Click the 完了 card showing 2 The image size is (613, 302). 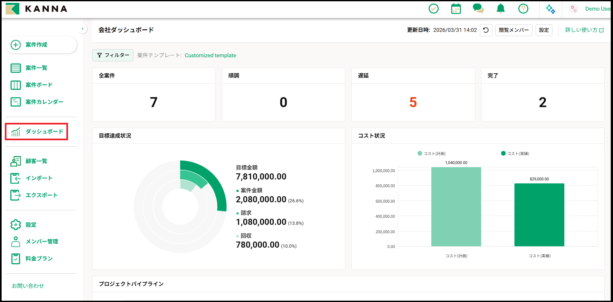[x=543, y=95]
